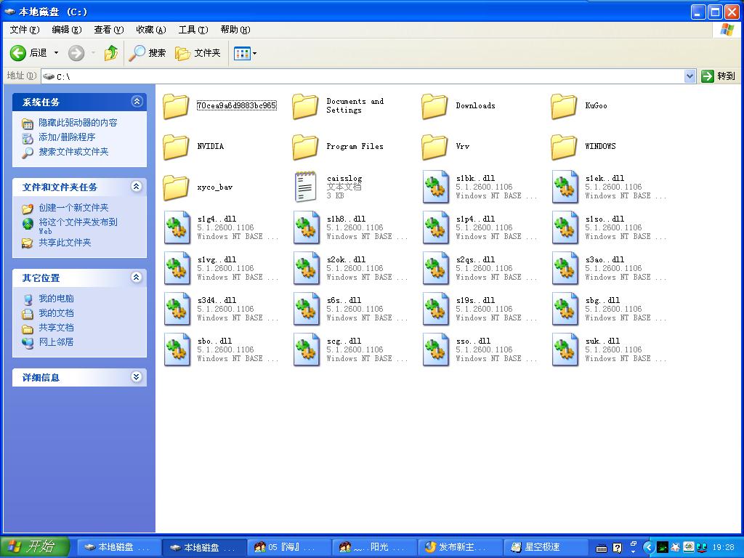Select the s1bk..dll file icon

pyautogui.click(x=435, y=187)
